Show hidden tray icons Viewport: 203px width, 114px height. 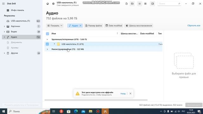pos(161,111)
